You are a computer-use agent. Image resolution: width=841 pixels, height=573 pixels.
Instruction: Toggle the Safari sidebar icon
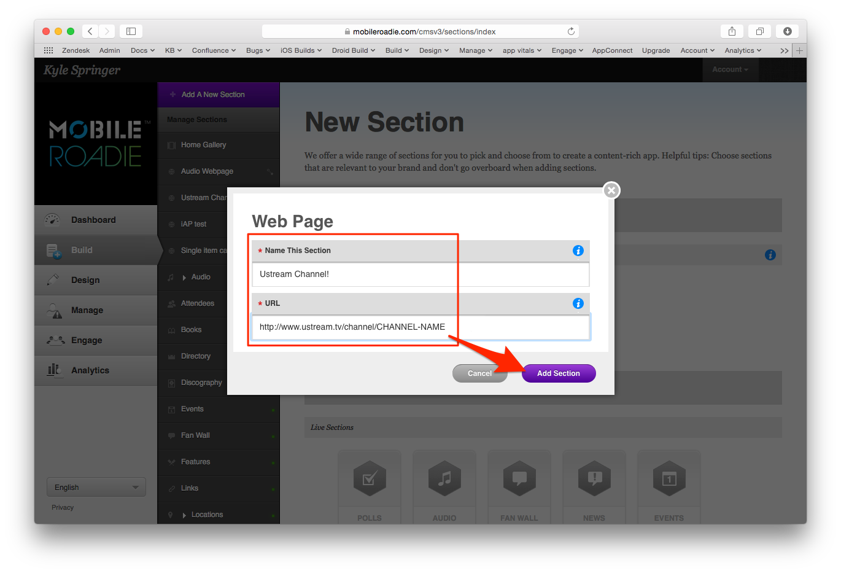(x=131, y=31)
